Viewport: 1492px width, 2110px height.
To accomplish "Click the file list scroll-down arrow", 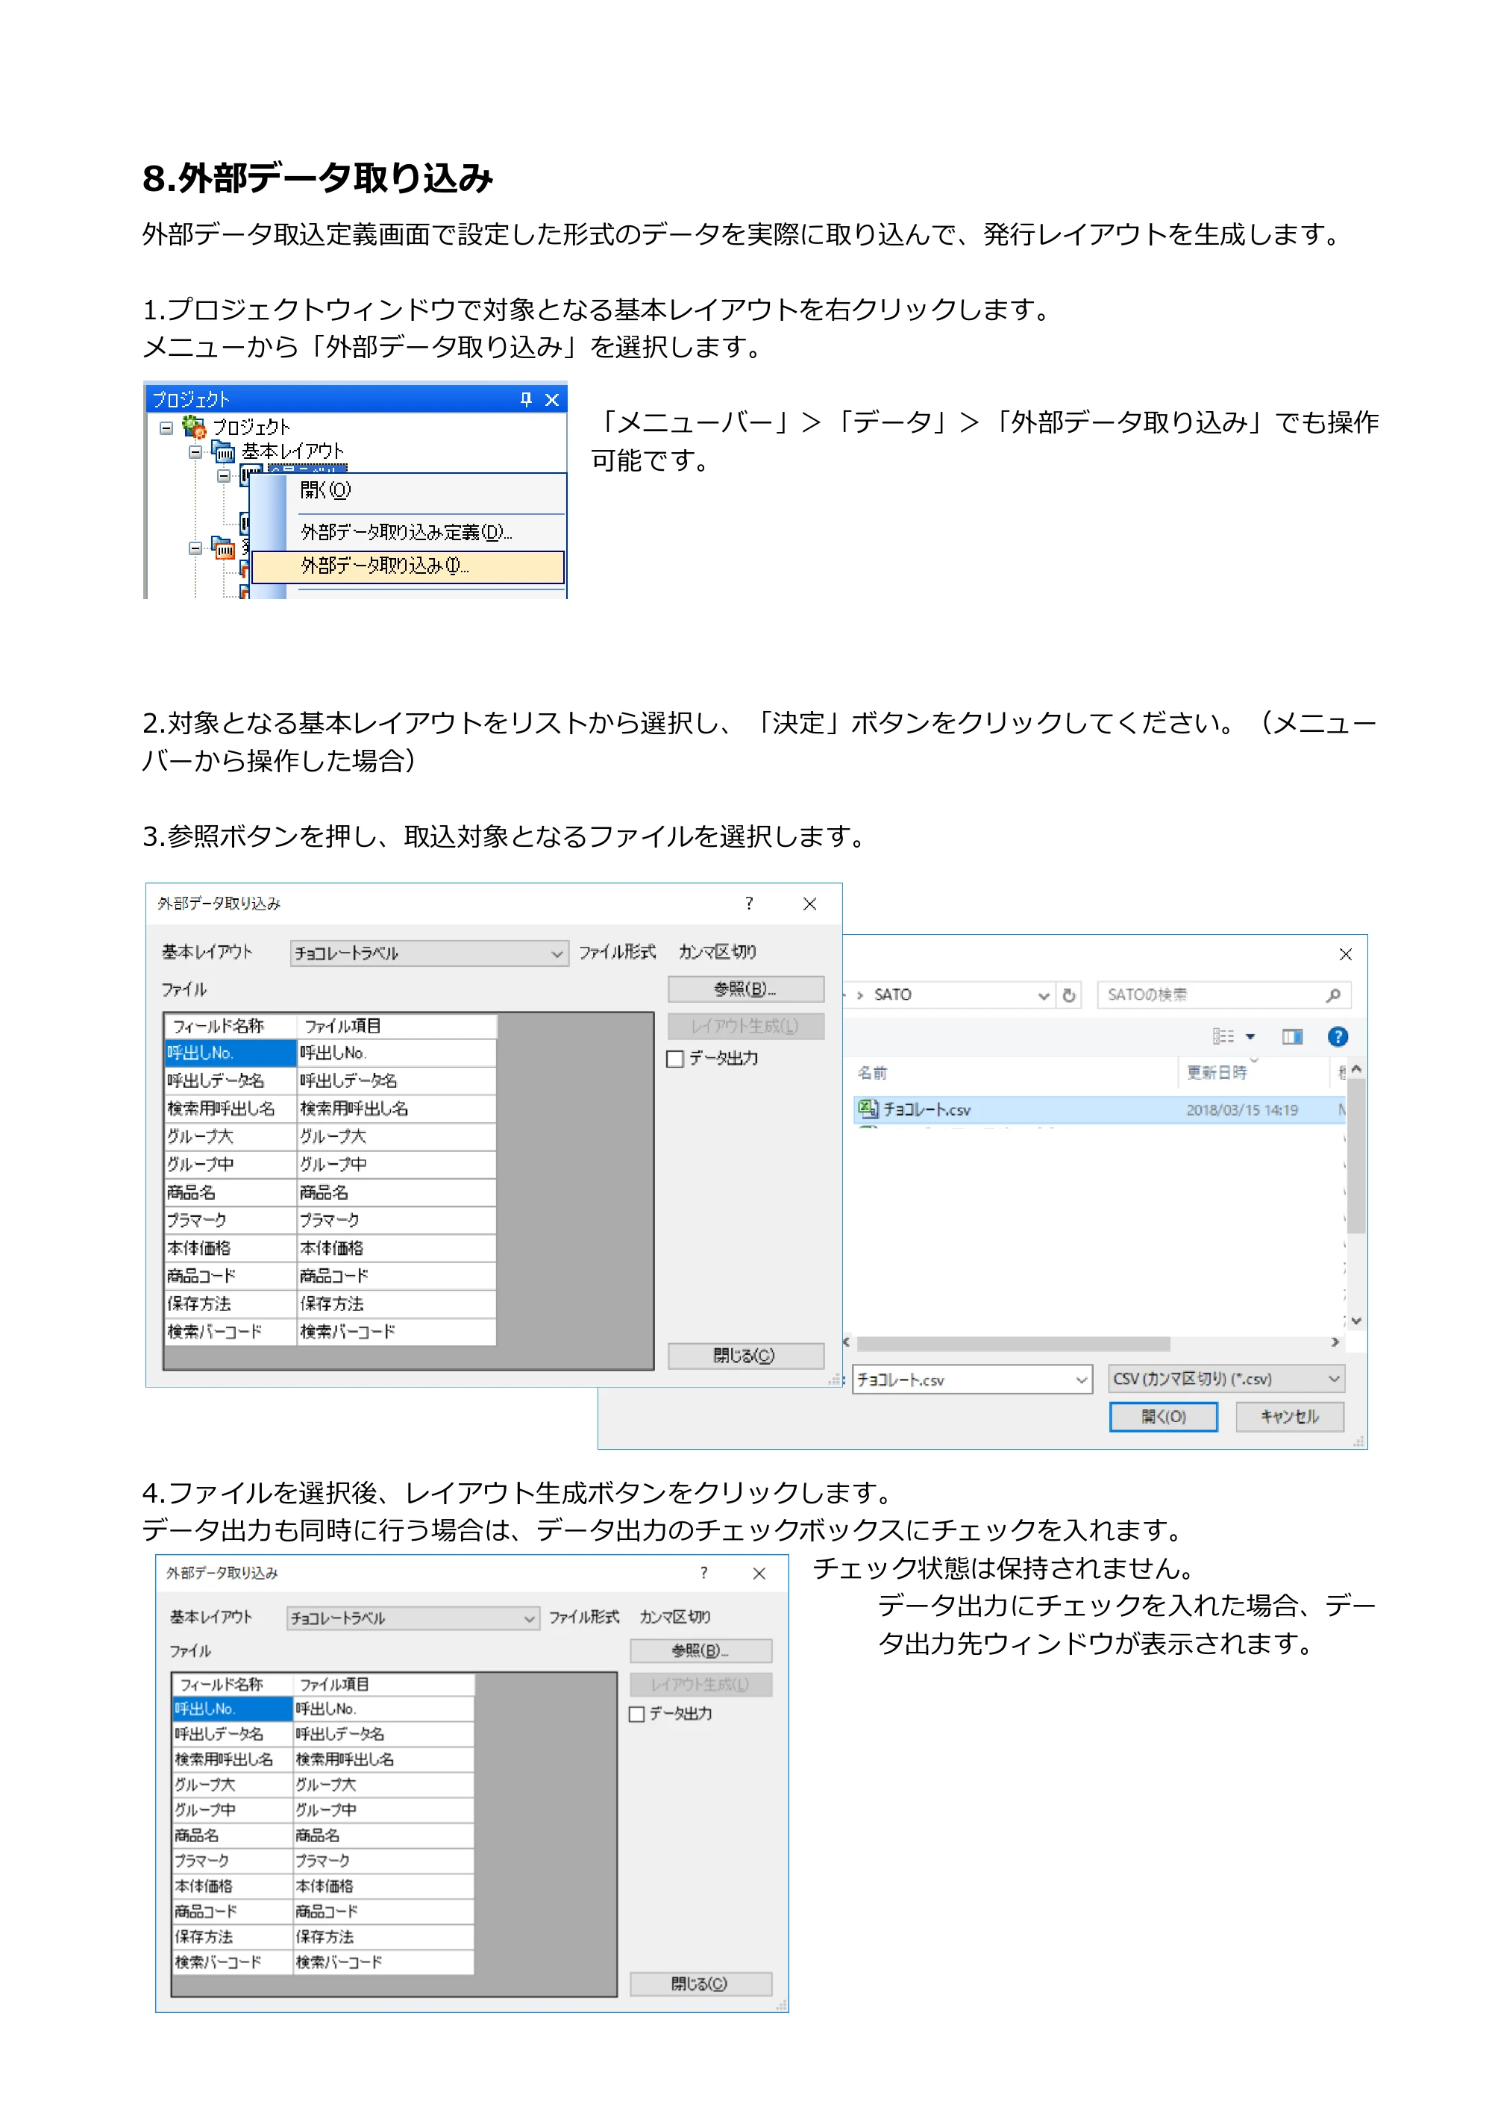I will tap(1356, 1321).
